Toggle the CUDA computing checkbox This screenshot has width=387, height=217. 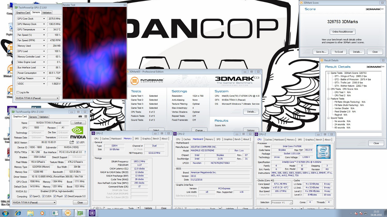coord(43,196)
